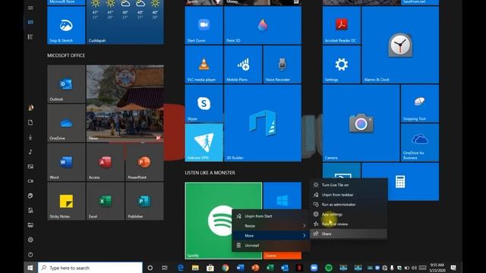Click the LISTEN LIKE A MONSTER group title
The image size is (486, 273).
210,173
